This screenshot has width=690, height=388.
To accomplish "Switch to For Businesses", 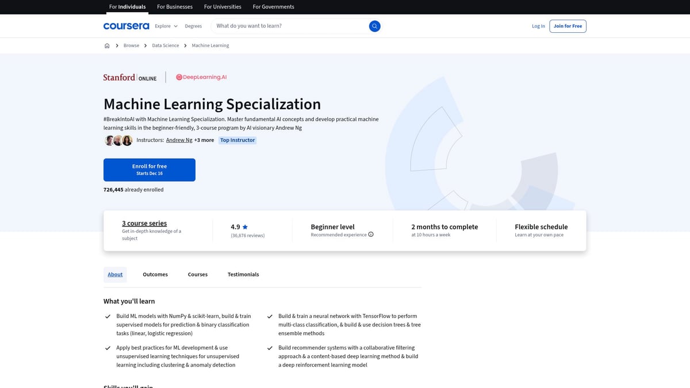I will [175, 7].
